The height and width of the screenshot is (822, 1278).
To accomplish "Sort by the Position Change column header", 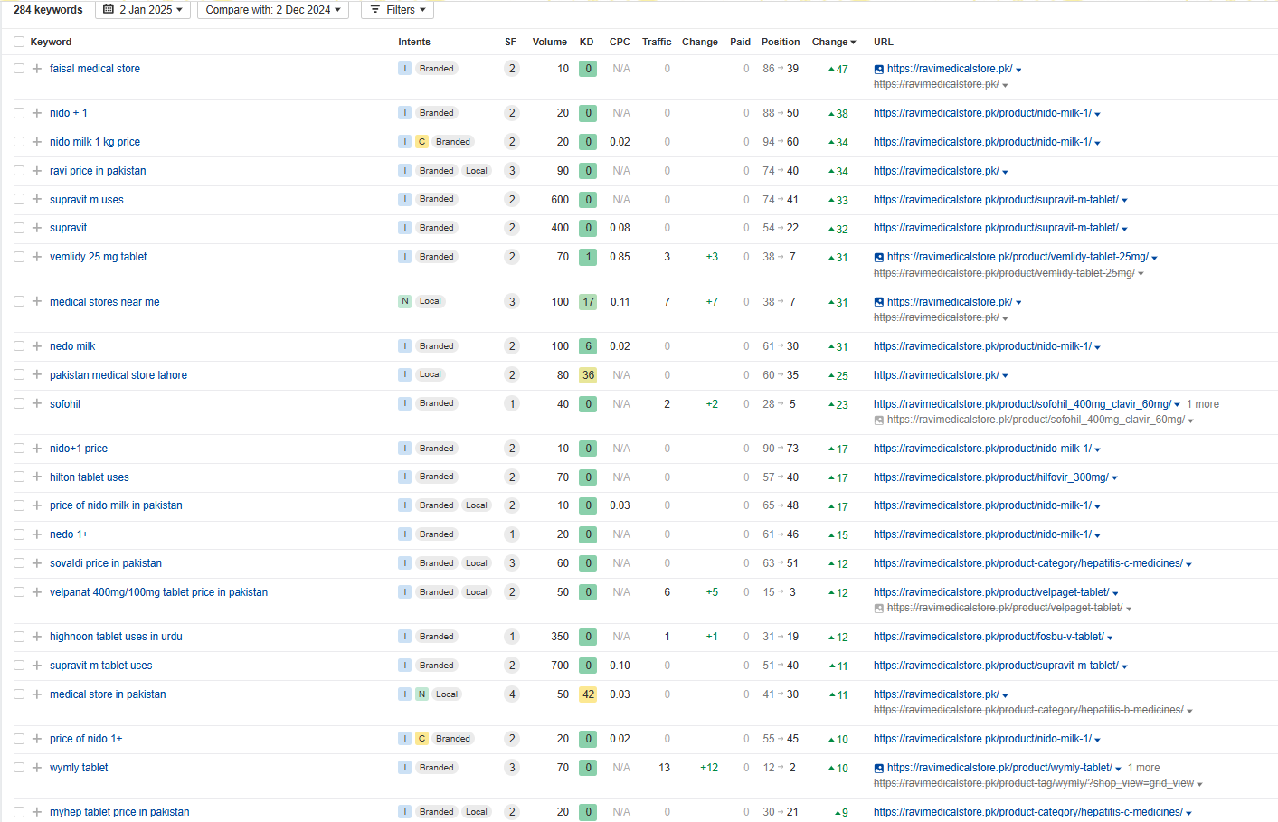I will (833, 43).
